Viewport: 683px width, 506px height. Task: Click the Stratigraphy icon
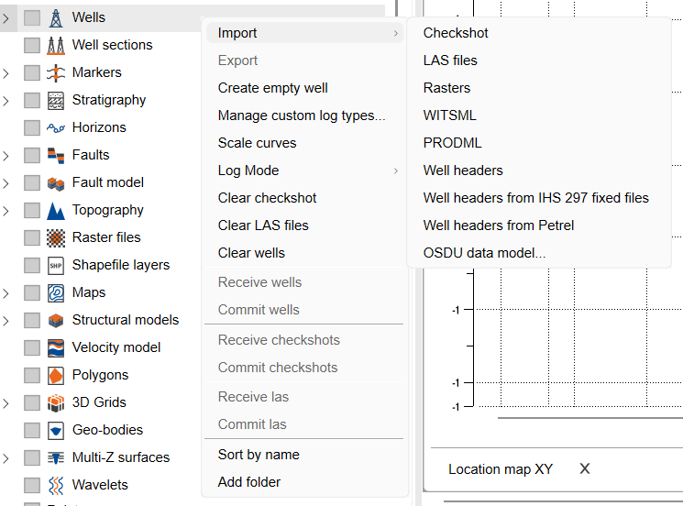coord(56,100)
